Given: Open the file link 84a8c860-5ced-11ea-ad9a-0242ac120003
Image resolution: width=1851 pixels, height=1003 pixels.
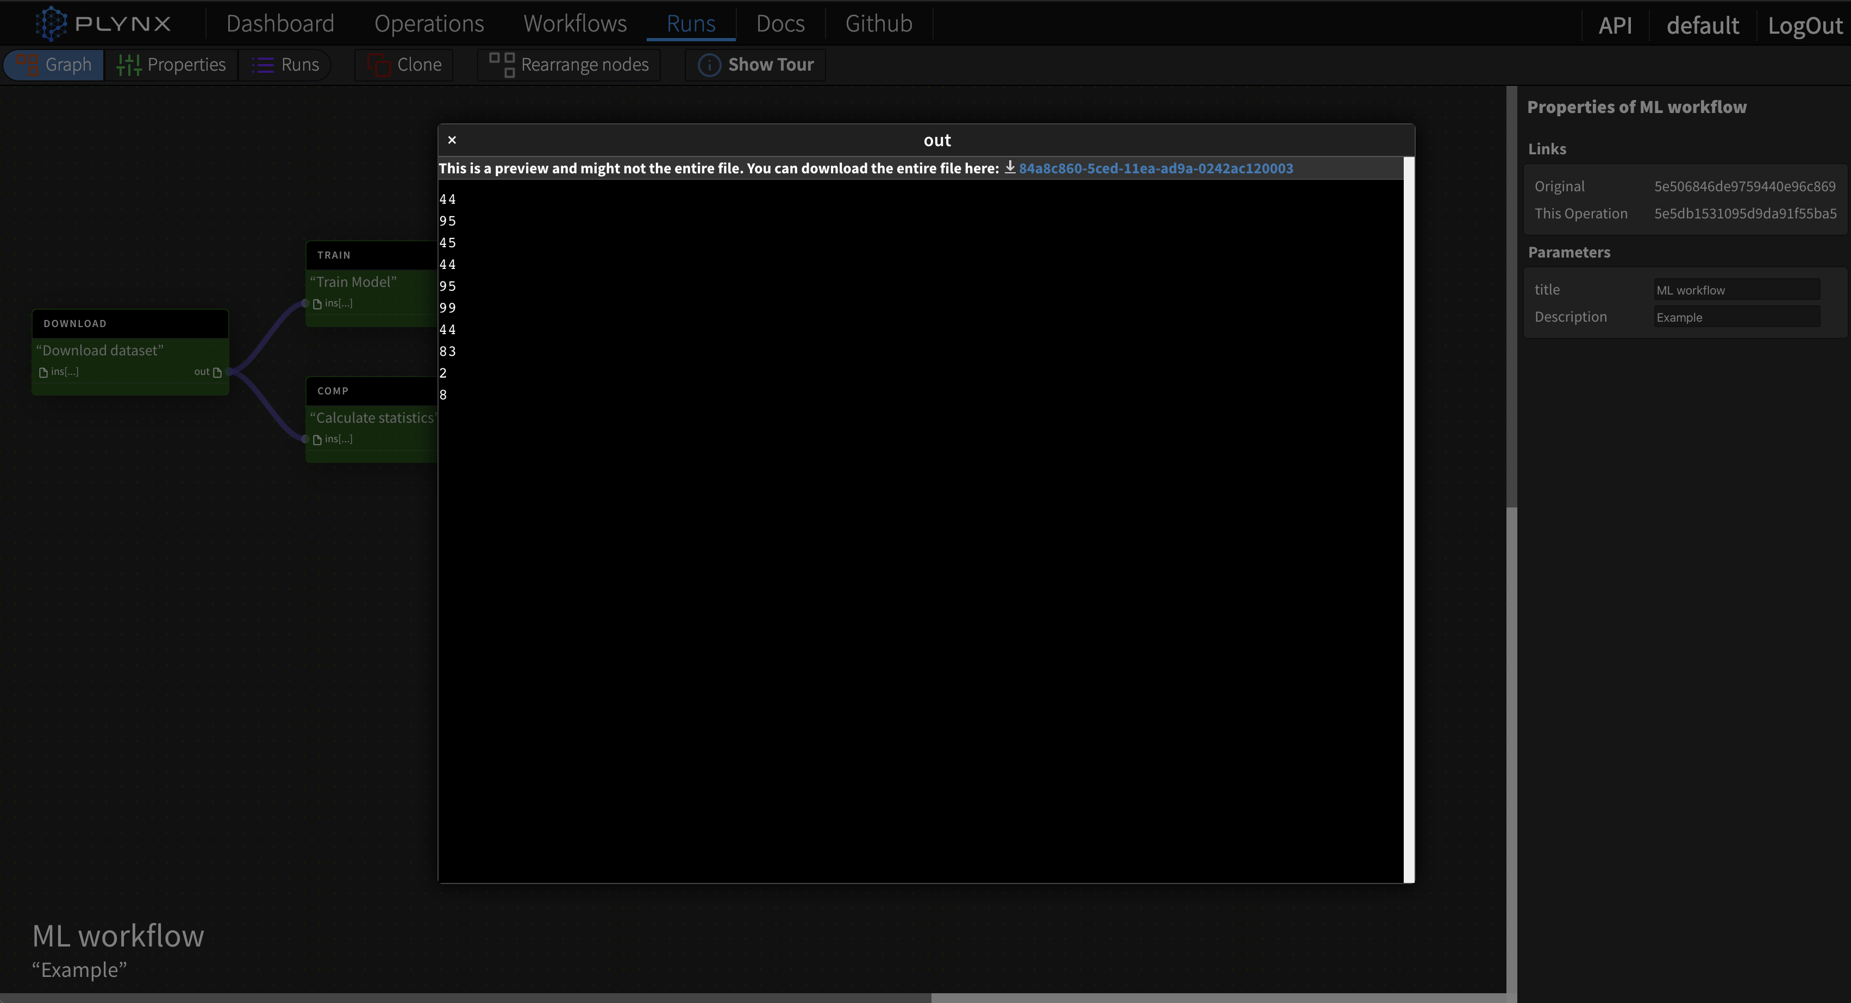Looking at the screenshot, I should tap(1155, 168).
